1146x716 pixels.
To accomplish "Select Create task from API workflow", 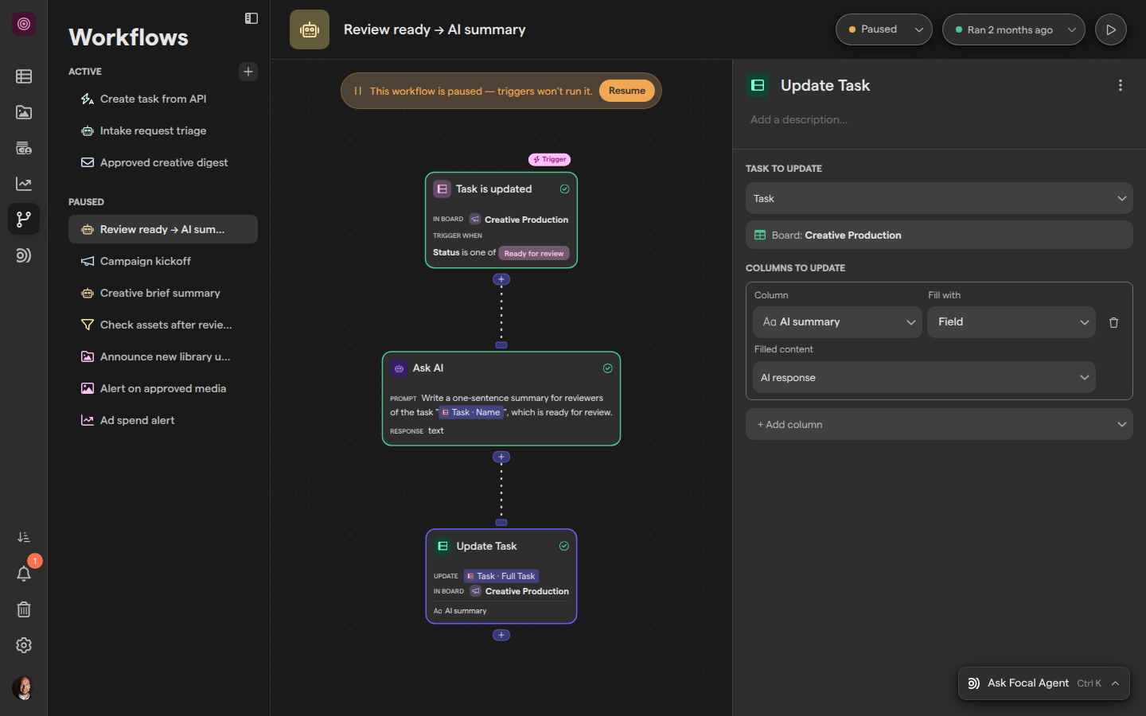I will click(163, 99).
